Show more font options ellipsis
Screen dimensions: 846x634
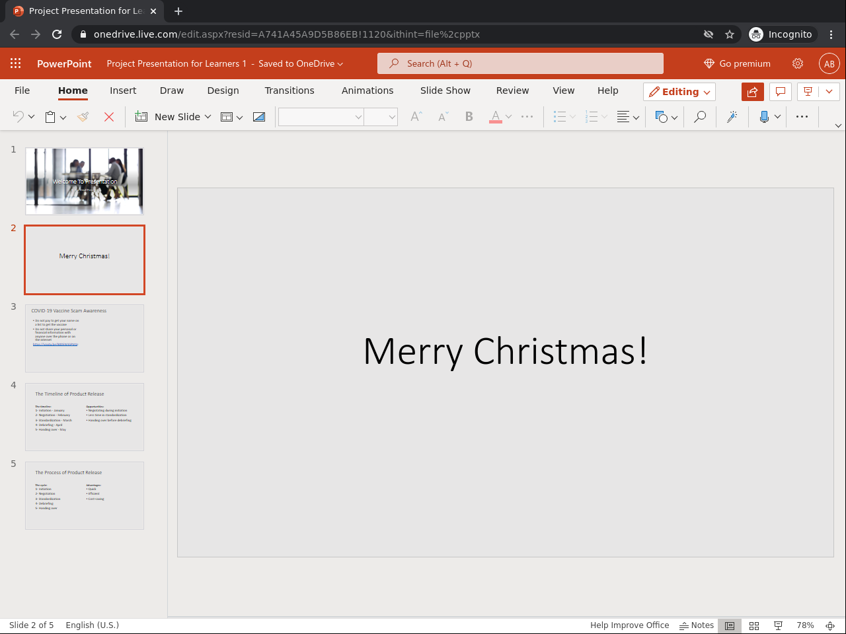point(527,117)
